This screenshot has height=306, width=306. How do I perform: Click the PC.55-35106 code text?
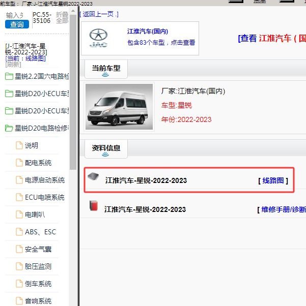click(x=42, y=18)
